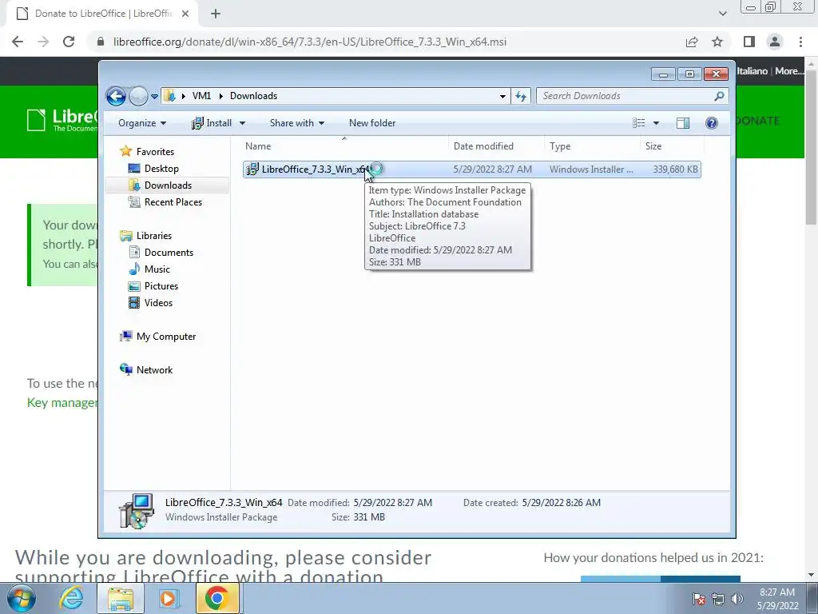
Task: Bookmark this page with the star
Action: click(717, 42)
